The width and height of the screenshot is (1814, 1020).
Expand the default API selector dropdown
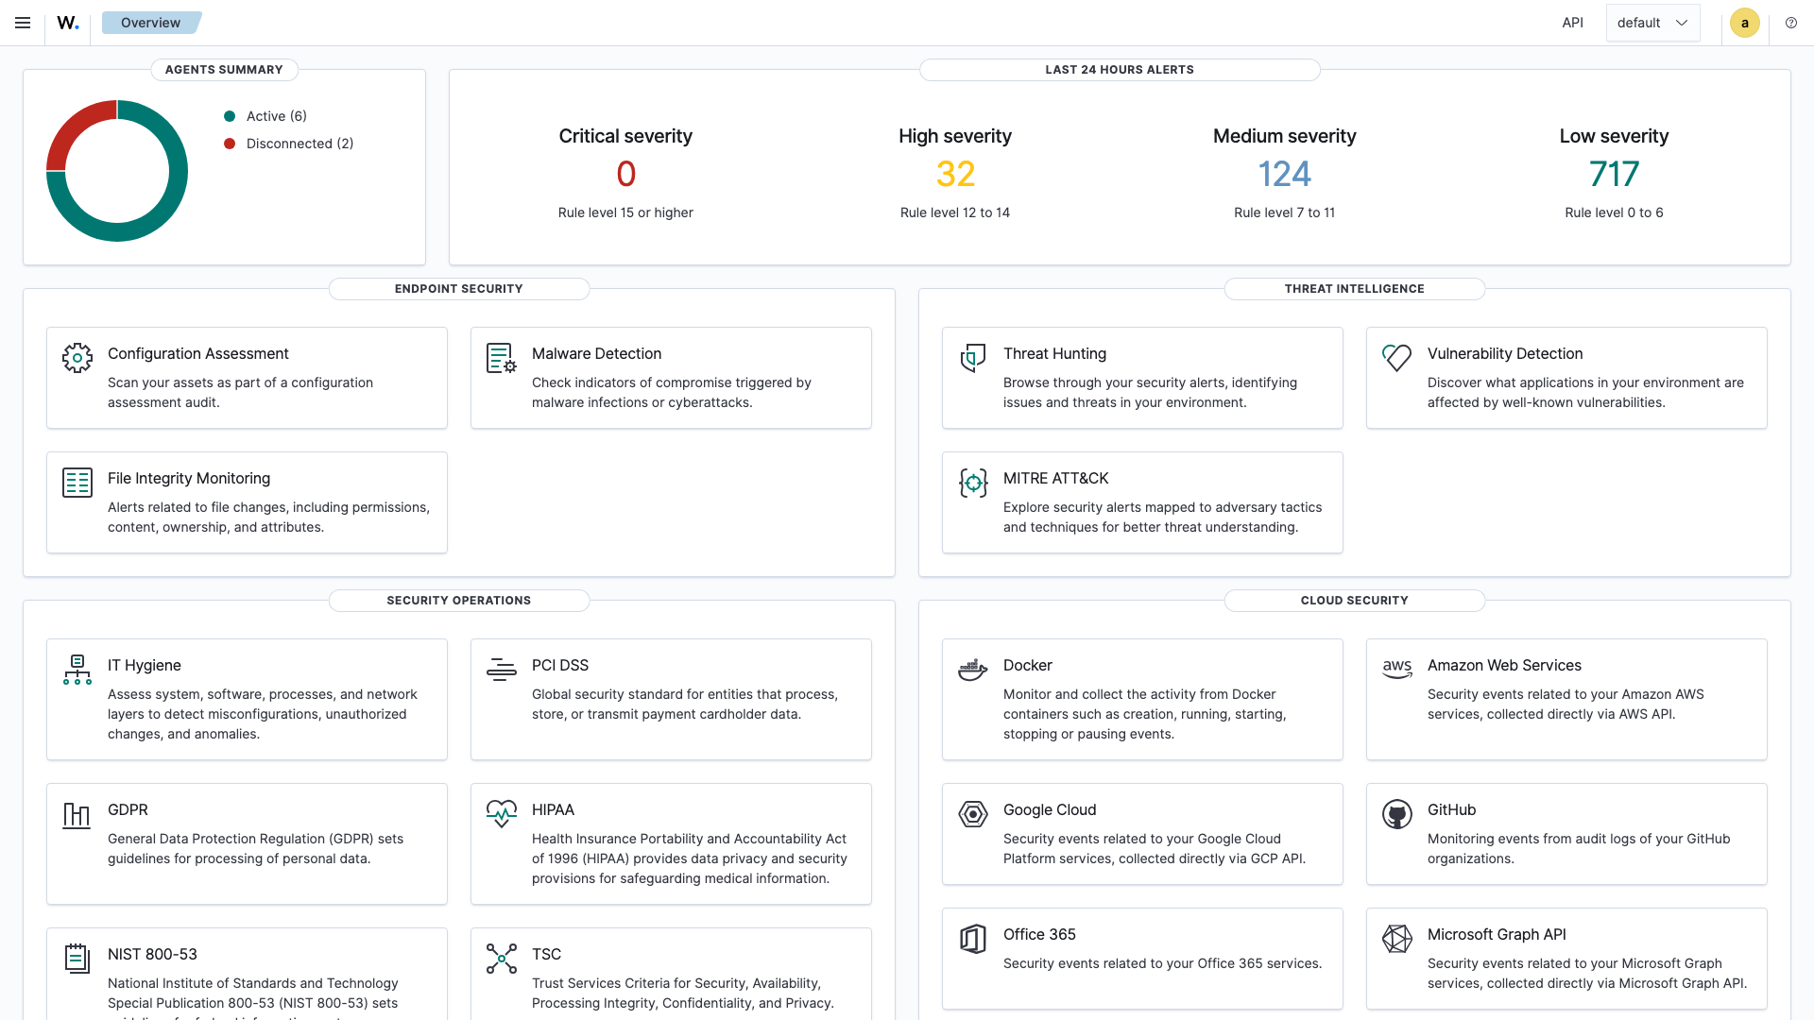[1652, 23]
